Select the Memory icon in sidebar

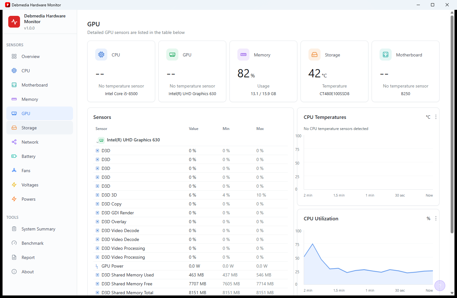pyautogui.click(x=14, y=99)
